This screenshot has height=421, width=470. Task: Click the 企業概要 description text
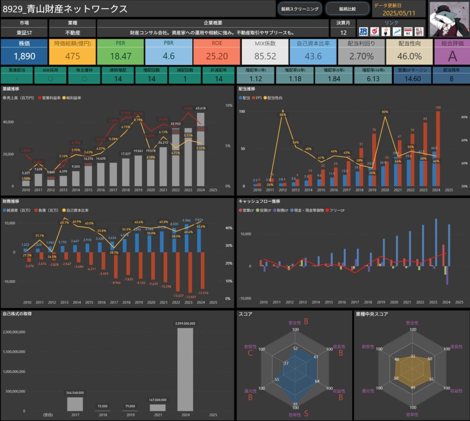coord(212,33)
